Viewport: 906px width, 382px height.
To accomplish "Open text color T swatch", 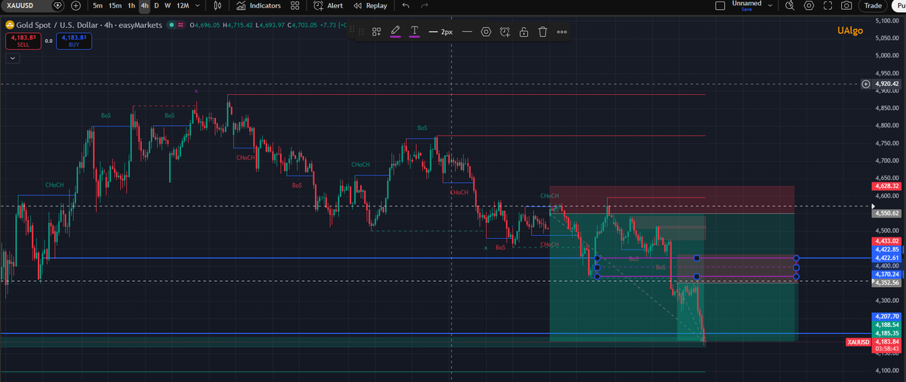I will coord(414,32).
